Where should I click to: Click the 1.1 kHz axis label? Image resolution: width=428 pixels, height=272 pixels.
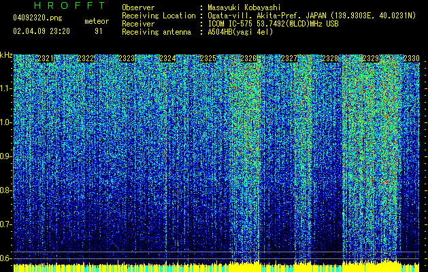click(6, 88)
